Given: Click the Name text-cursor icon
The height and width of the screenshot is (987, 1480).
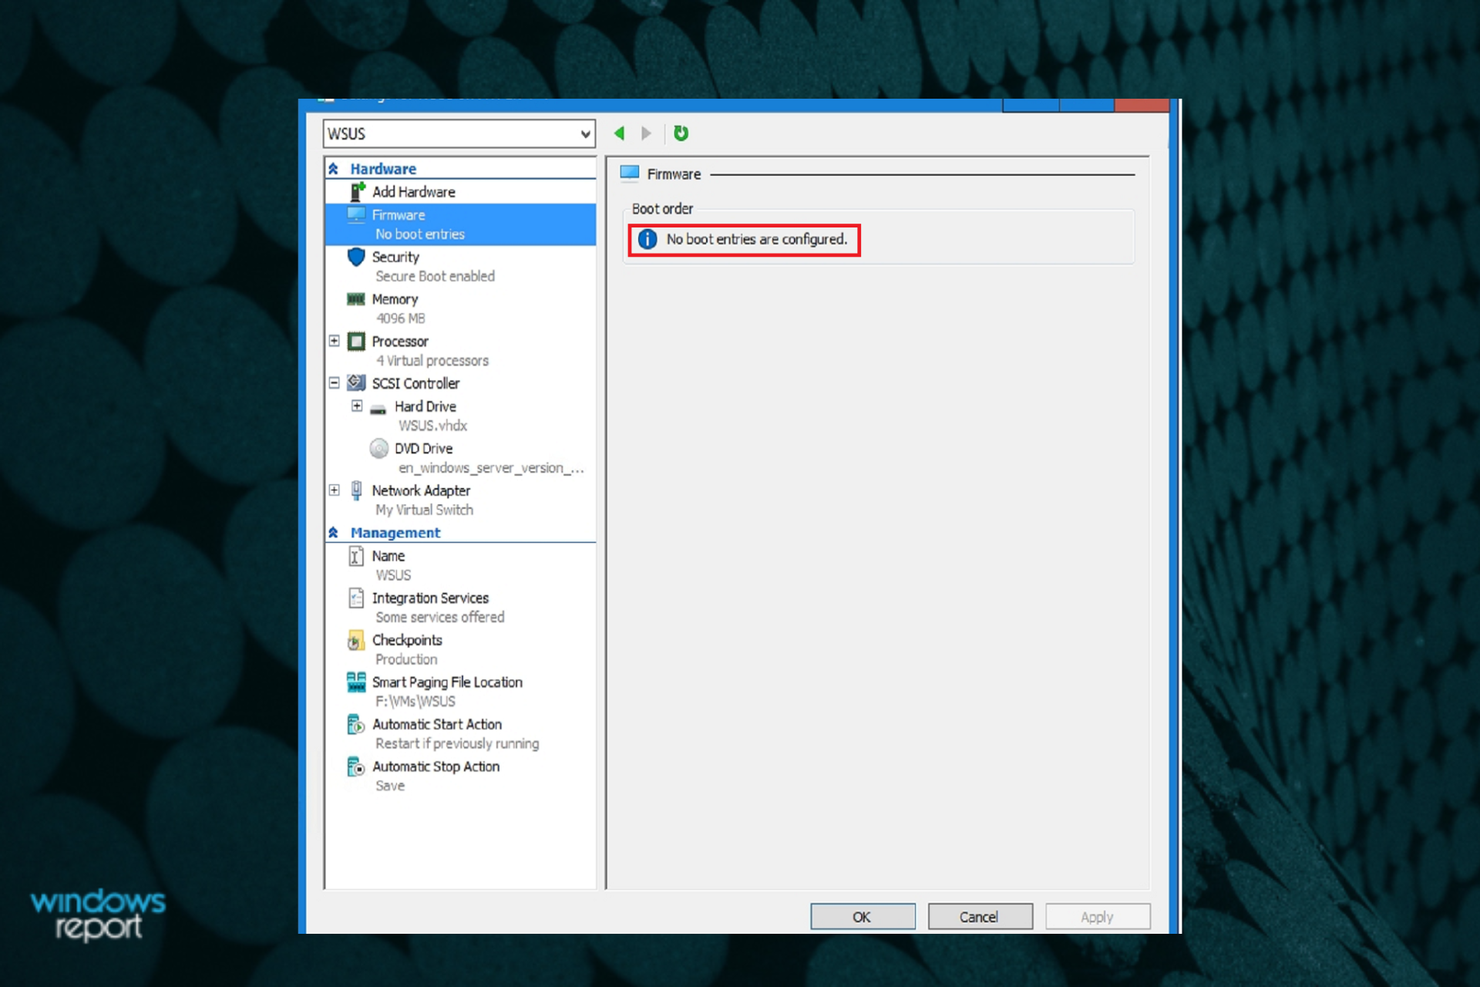Looking at the screenshot, I should pos(356,556).
